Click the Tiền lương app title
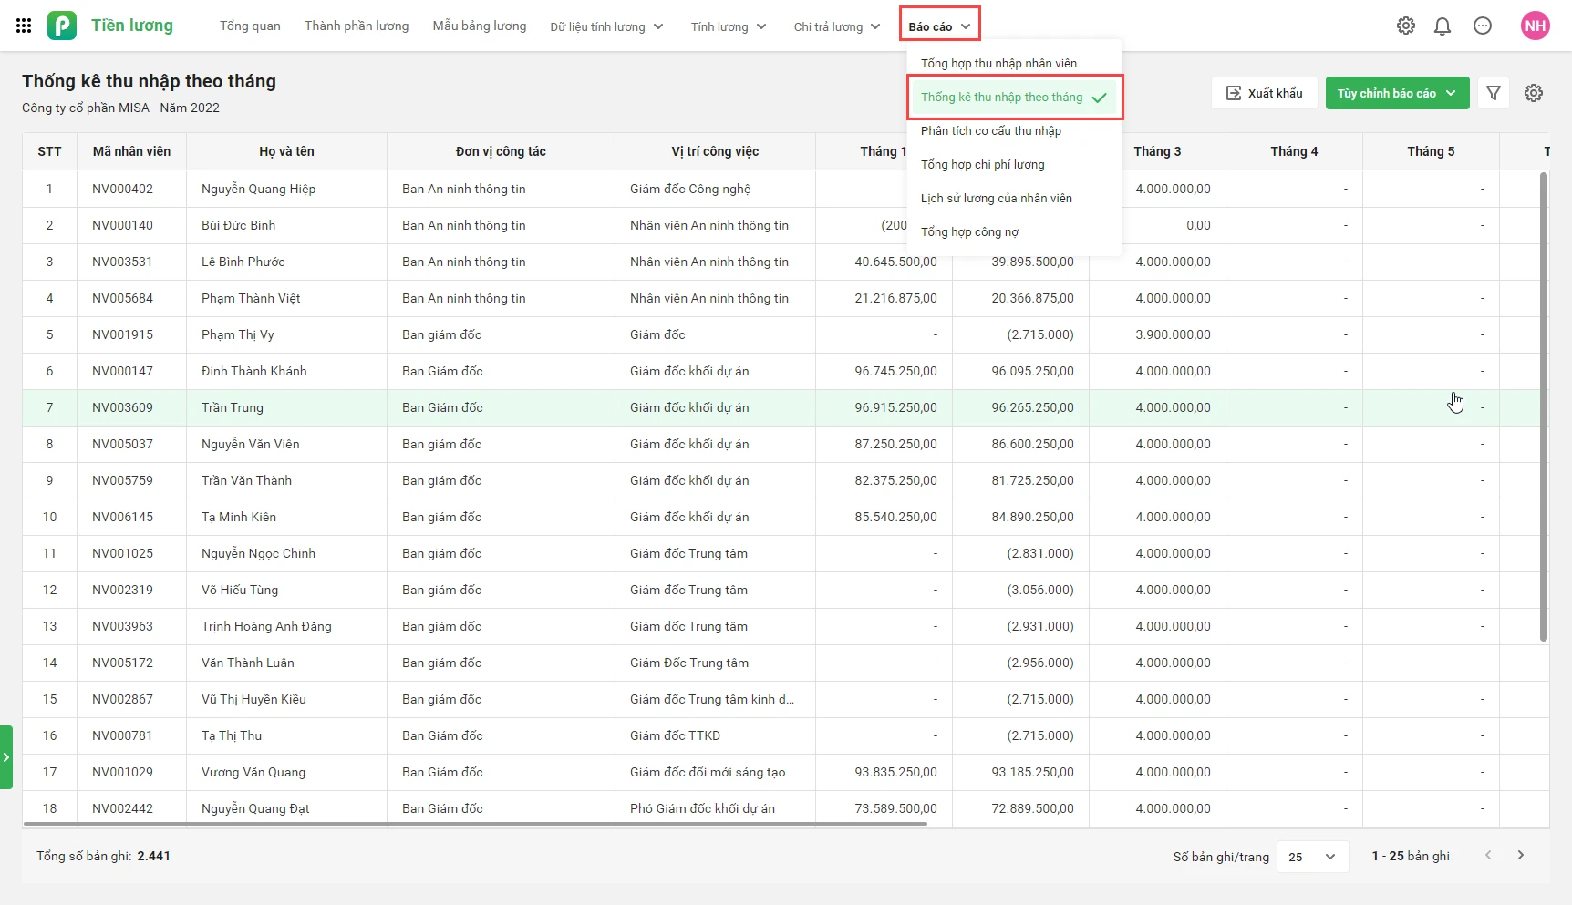Screen dimensions: 1572x905 pos(132,26)
